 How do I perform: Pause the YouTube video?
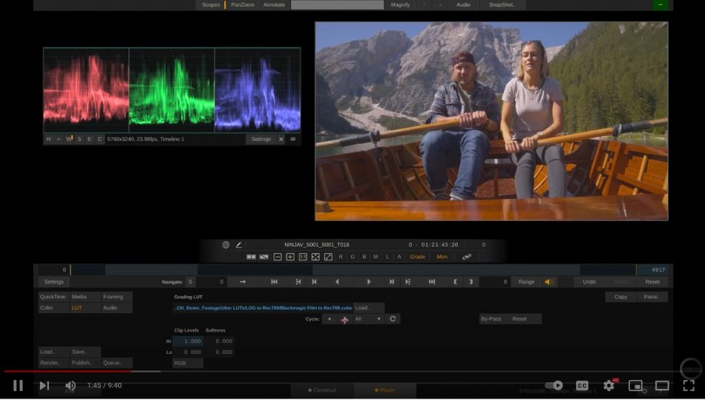point(18,386)
